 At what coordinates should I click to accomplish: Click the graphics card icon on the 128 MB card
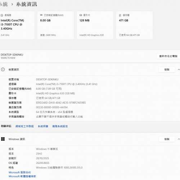pyautogui.click(x=81, y=15)
